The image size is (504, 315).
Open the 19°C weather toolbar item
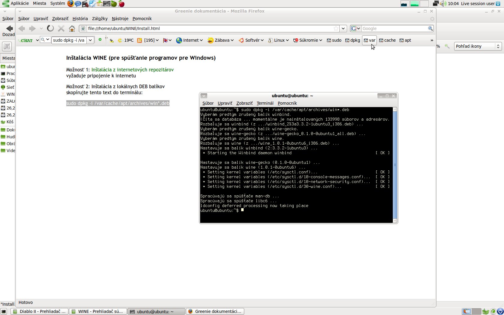point(126,40)
